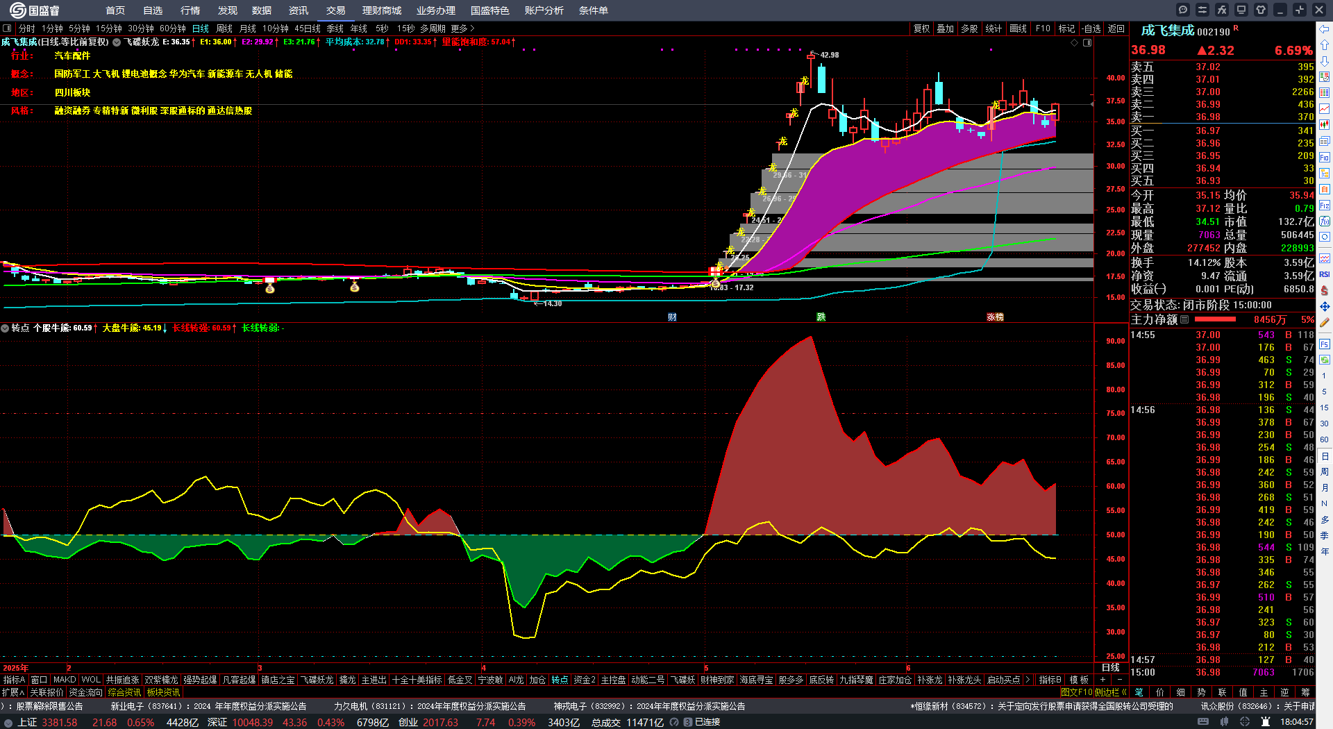
Task: Open the settings sliders icon in title bar
Action: (x=1202, y=10)
